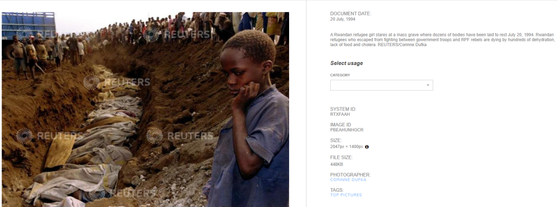Click the Reuters watermark logo near the blue truck
The width and height of the screenshot is (558, 207).
click(x=36, y=34)
